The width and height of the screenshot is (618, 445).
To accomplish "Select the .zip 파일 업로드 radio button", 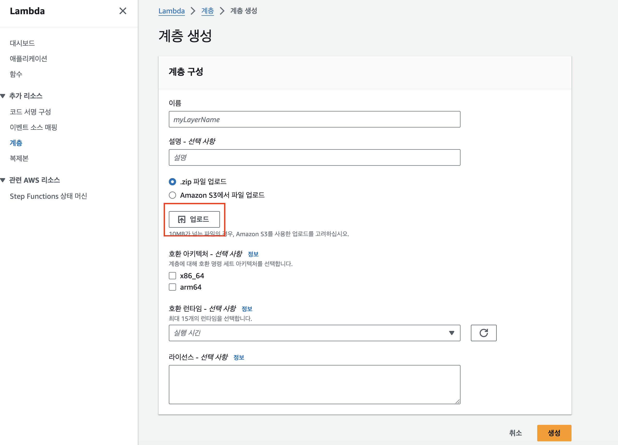I will [x=172, y=181].
